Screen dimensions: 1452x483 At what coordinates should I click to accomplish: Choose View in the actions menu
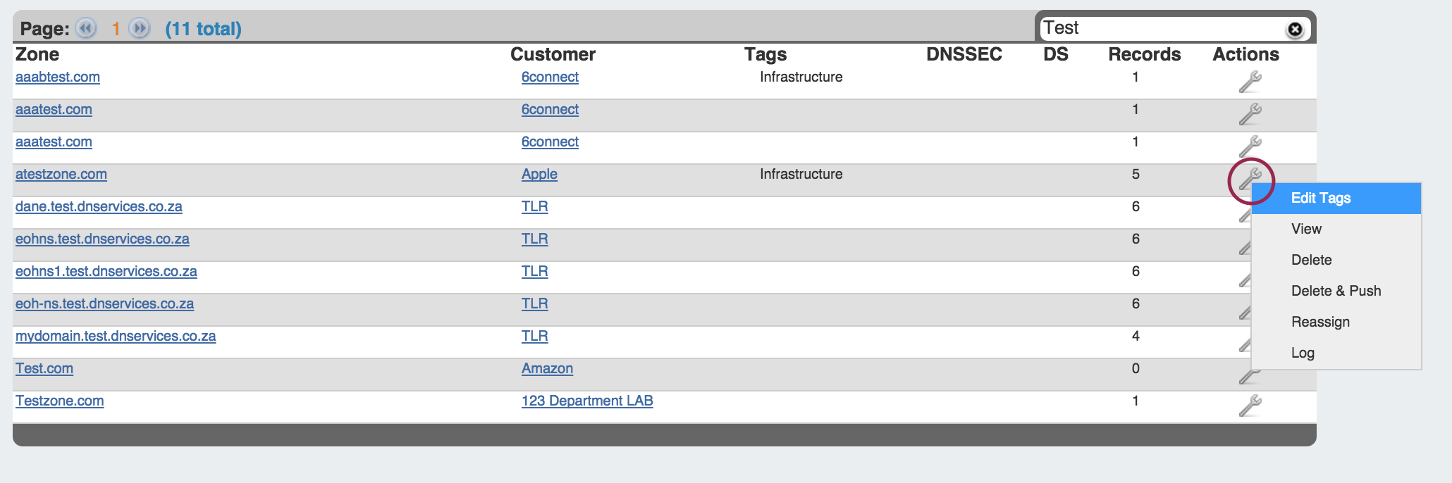1306,229
